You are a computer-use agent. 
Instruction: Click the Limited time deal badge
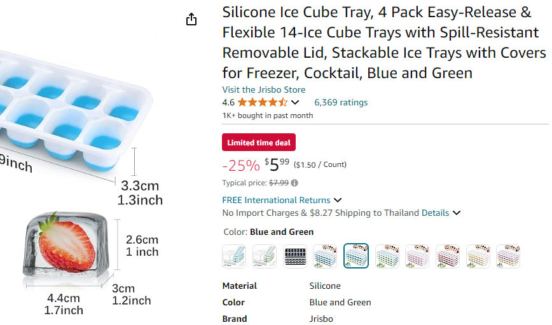click(259, 143)
